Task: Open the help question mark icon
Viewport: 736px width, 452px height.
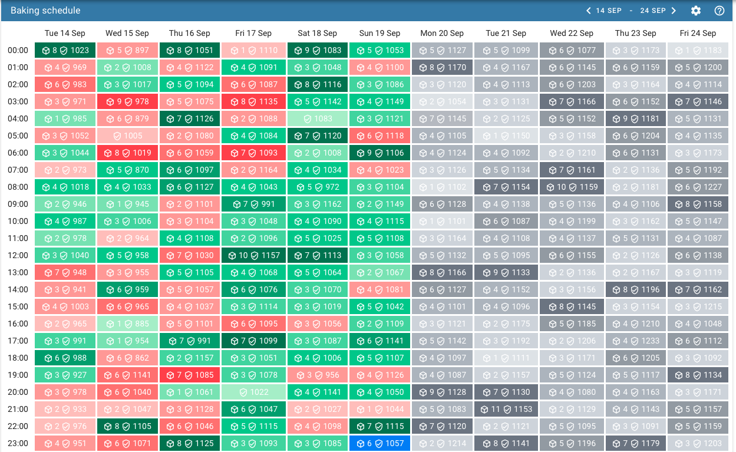Action: pos(720,11)
